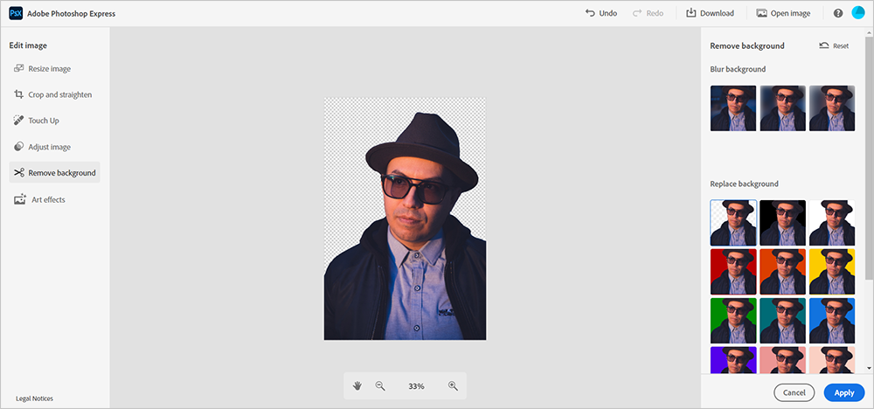Open Art effects option
The height and width of the screenshot is (409, 874).
(46, 199)
